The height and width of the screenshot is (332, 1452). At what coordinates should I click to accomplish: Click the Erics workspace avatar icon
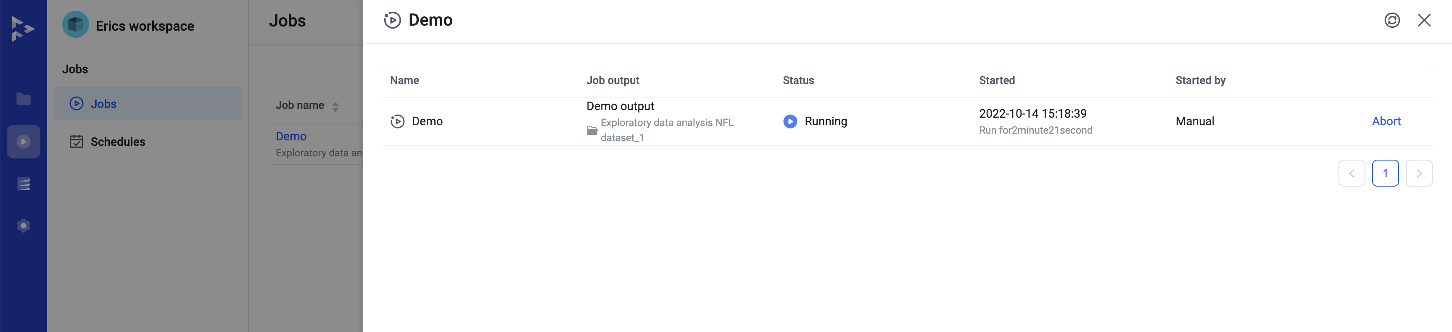coord(76,25)
